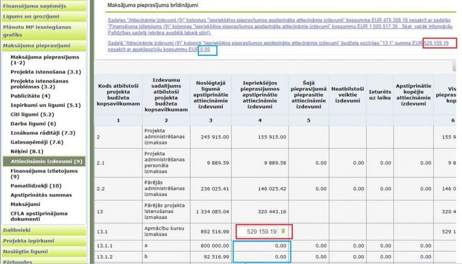Click the green icon beside 529 159.19

tap(283, 231)
